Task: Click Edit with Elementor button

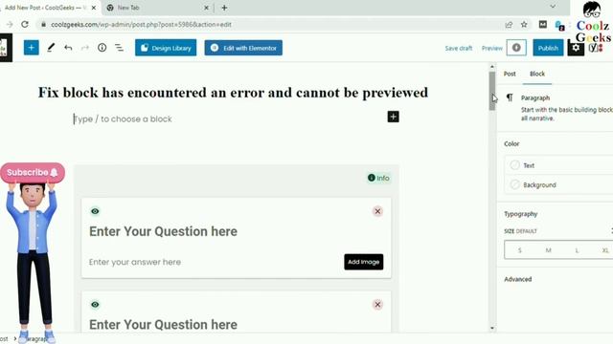Action: pyautogui.click(x=243, y=48)
